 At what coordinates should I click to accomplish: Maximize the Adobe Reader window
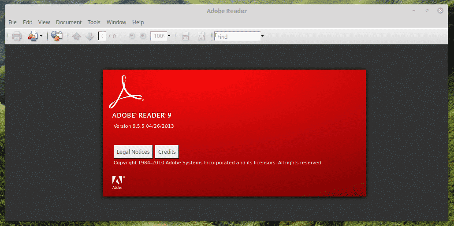point(427,11)
